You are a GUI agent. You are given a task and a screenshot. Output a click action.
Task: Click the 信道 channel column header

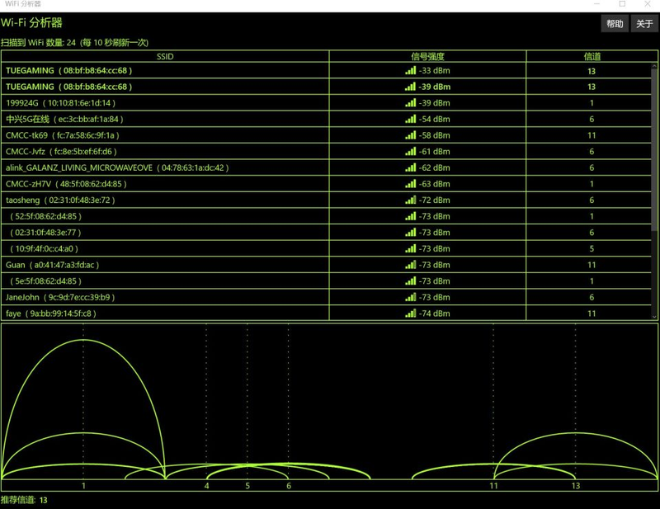(592, 56)
